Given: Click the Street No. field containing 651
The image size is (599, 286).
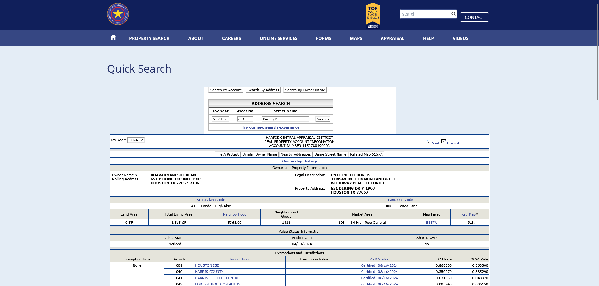Looking at the screenshot, I should coord(245,119).
